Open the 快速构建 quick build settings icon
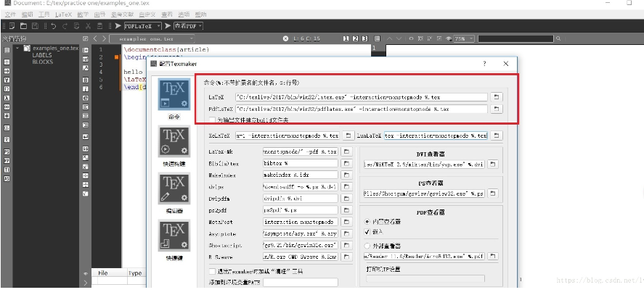Image resolution: width=644 pixels, height=295 pixels. tap(174, 142)
